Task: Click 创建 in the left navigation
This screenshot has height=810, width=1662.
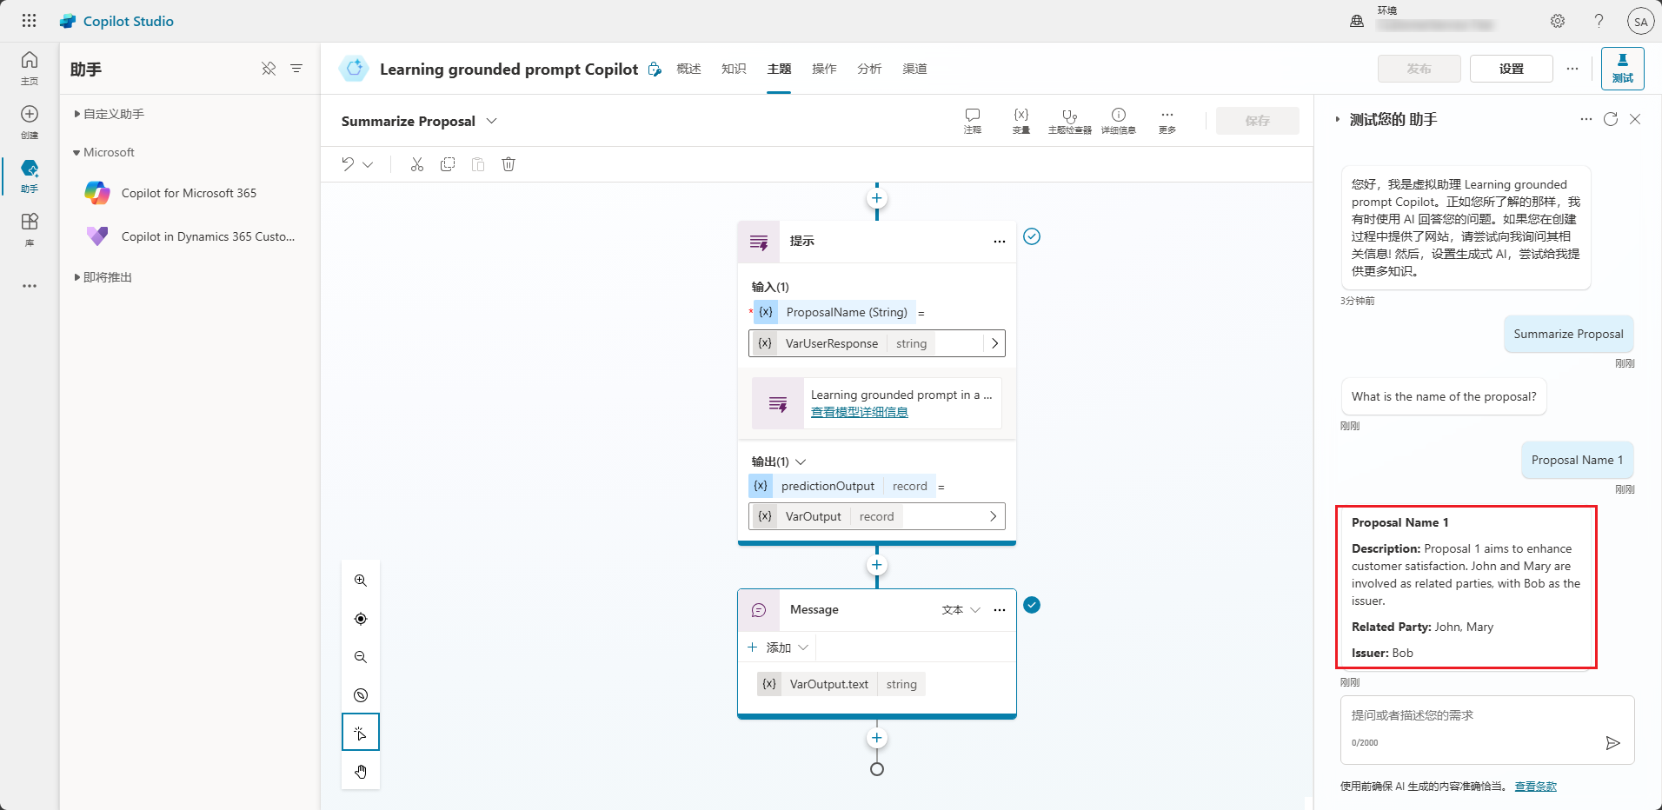Action: 30,122
